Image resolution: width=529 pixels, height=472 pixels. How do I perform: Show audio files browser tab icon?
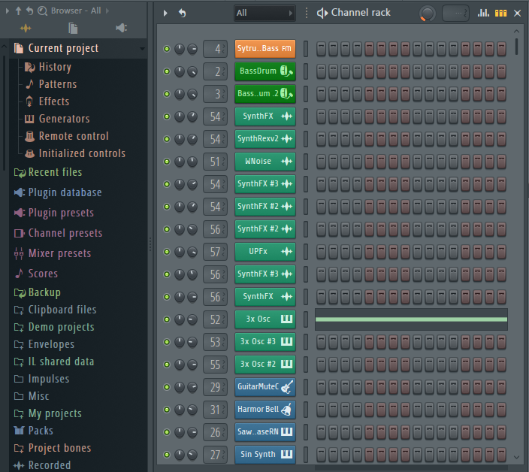[x=26, y=28]
